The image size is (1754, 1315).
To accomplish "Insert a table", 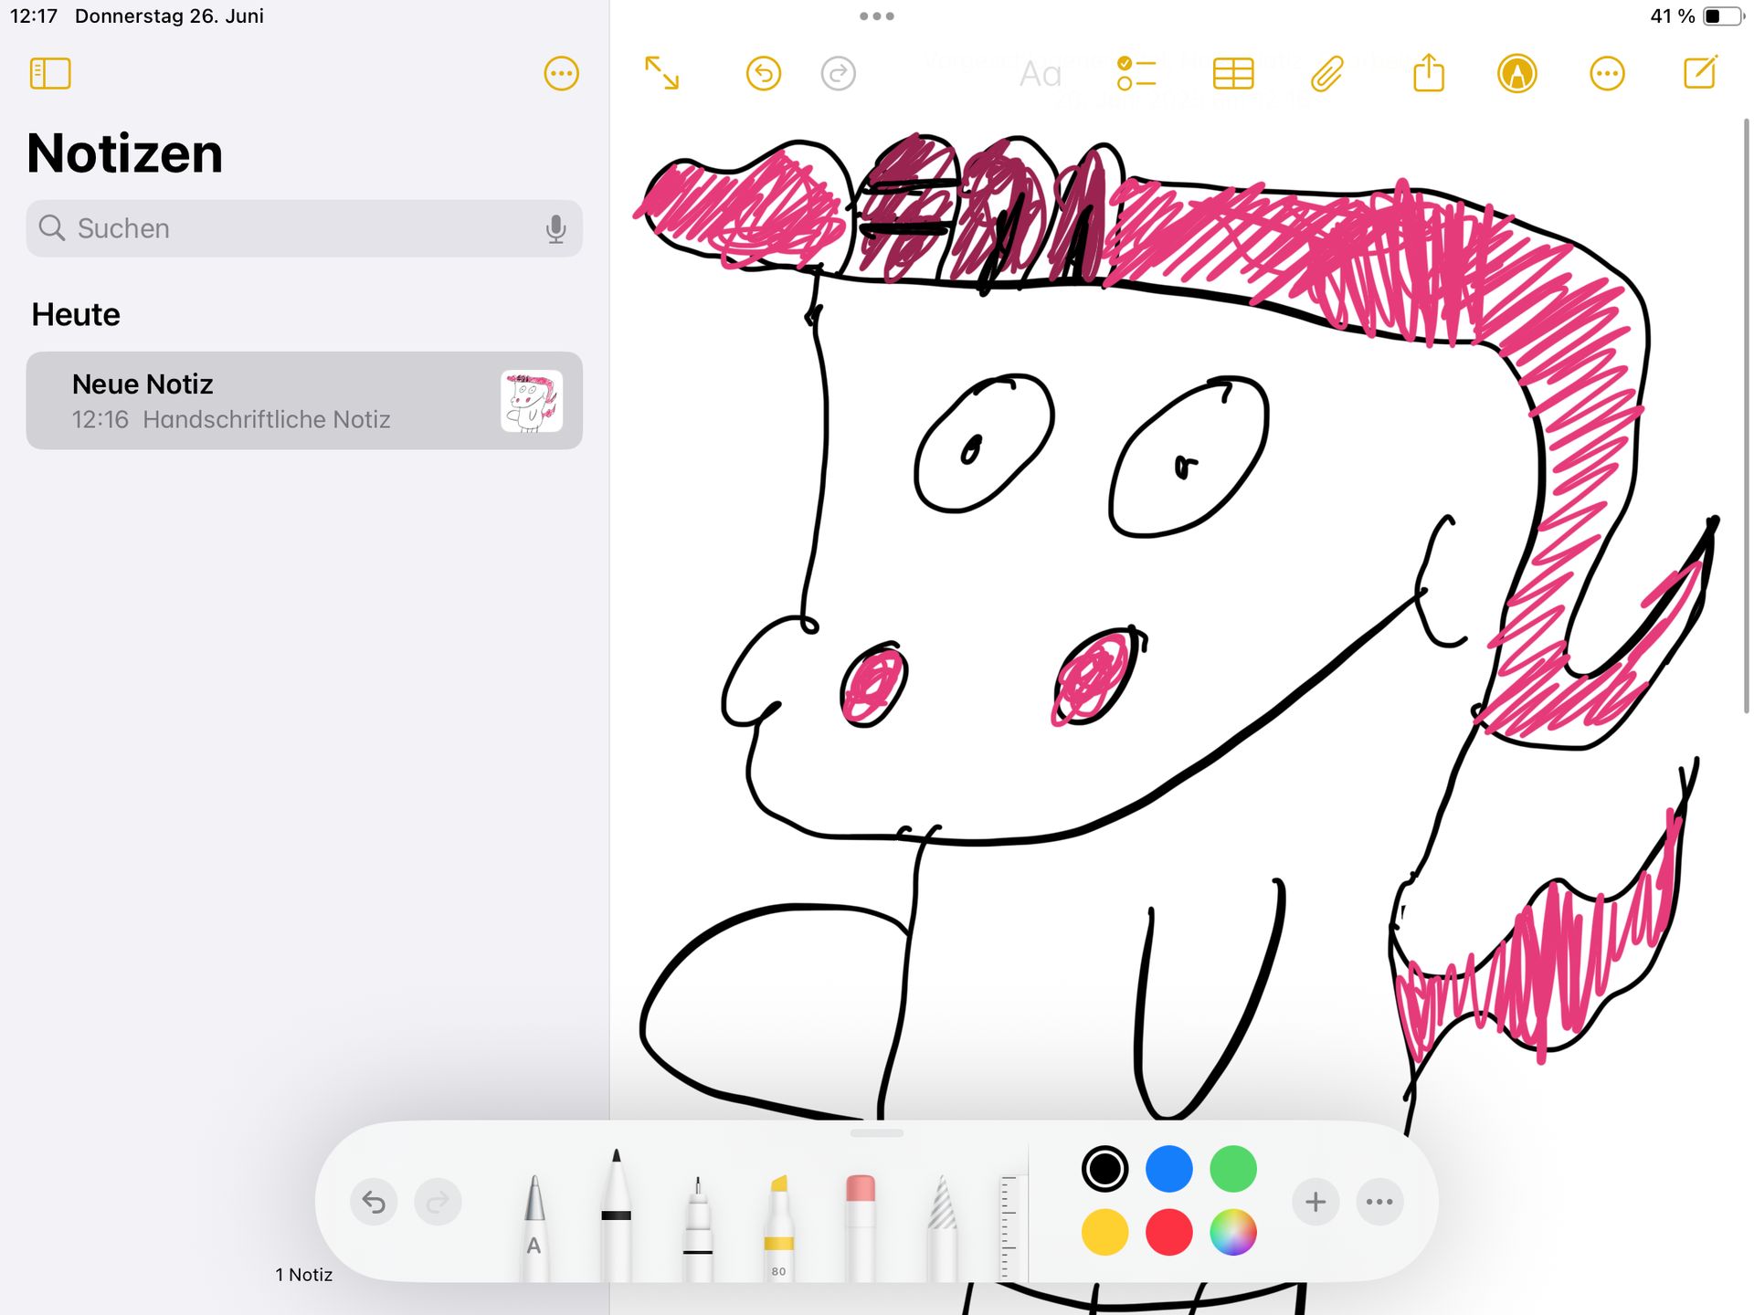I will coord(1233,74).
